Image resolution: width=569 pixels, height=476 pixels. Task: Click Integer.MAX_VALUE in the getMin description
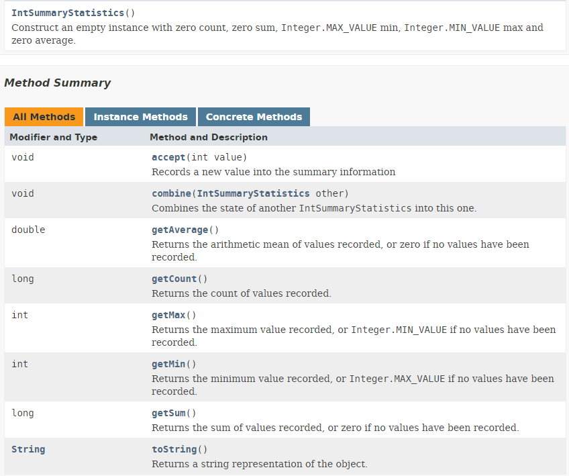[397, 379]
